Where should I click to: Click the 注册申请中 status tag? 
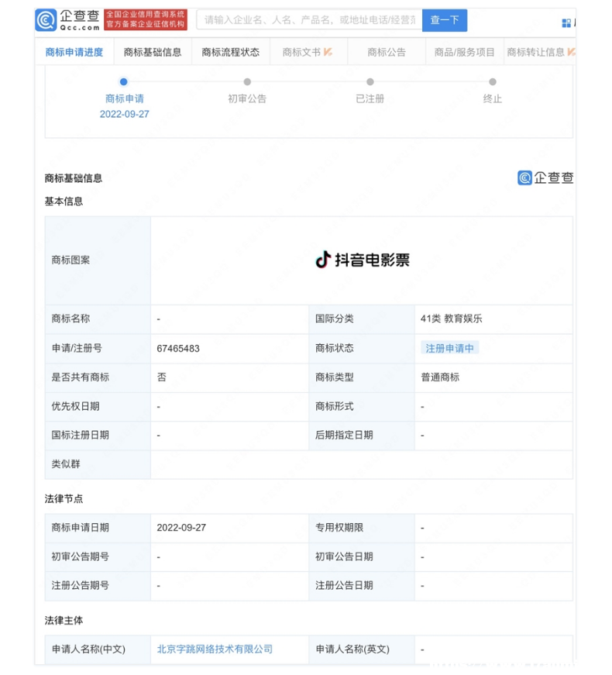coord(450,348)
